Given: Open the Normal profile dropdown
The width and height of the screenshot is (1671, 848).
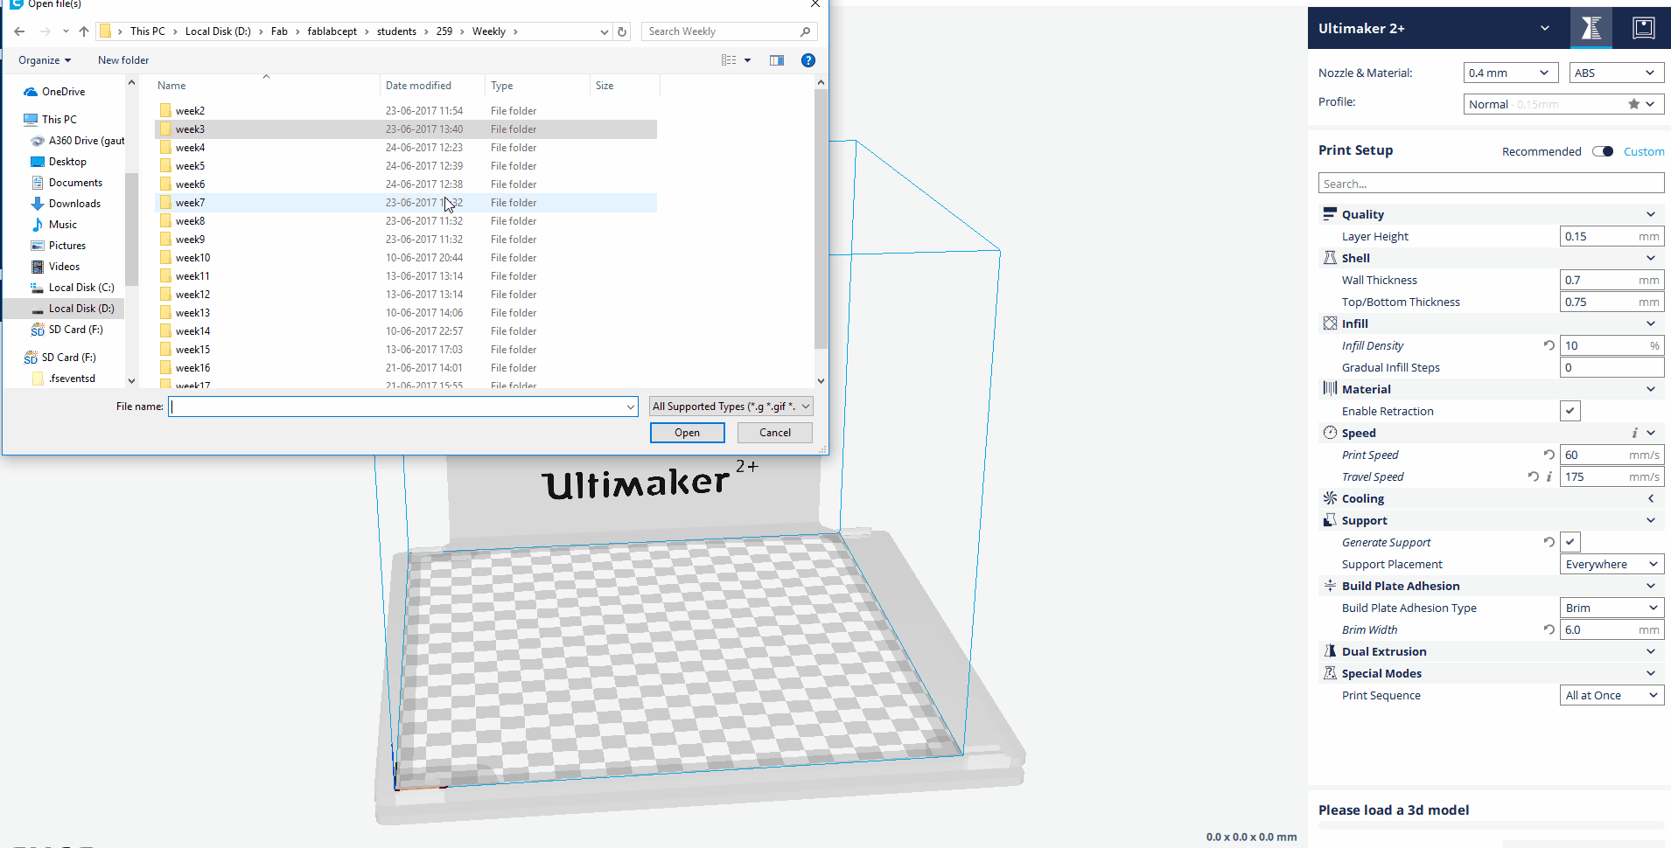Looking at the screenshot, I should tap(1563, 104).
